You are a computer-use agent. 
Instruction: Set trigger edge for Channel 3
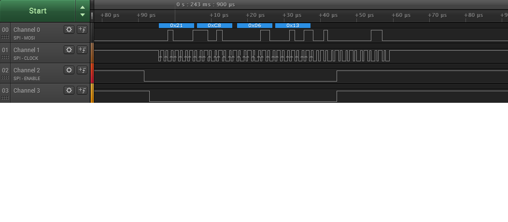click(x=82, y=90)
